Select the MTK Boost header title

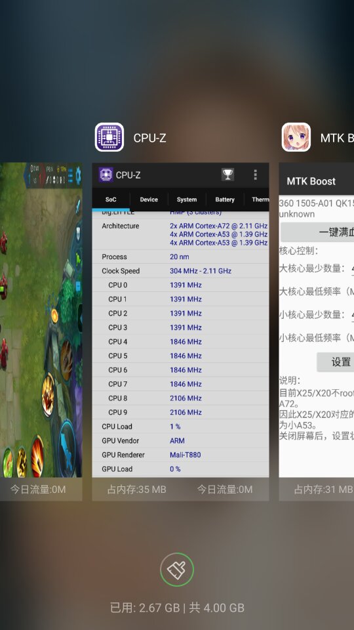(x=311, y=181)
